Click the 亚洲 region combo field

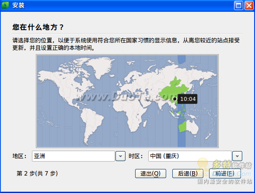click(73, 156)
